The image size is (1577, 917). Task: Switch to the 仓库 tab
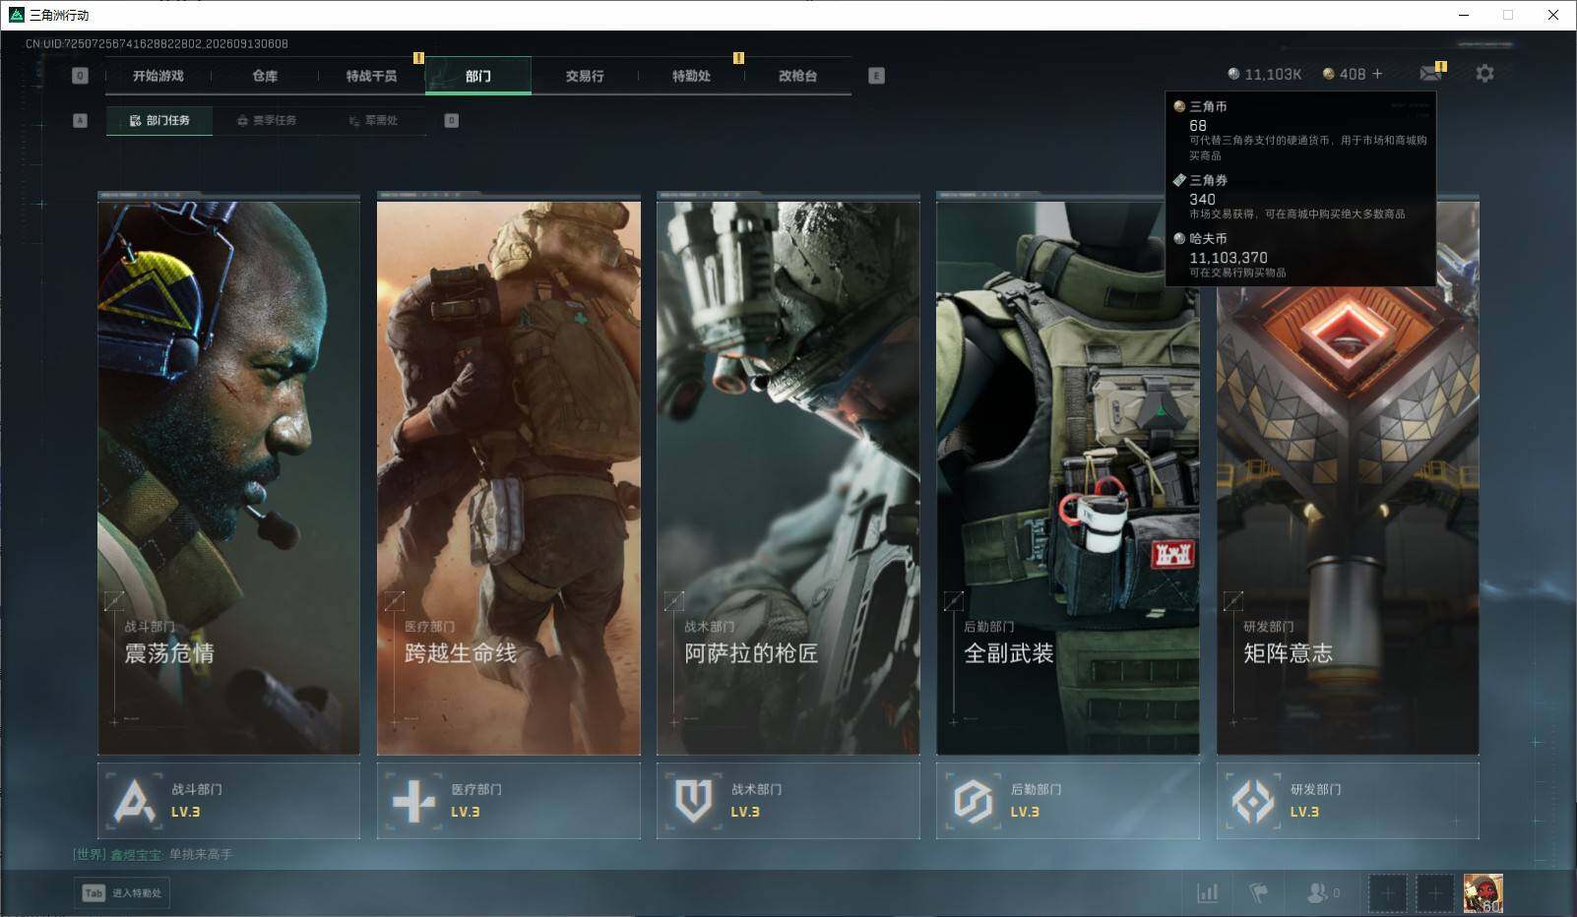pos(265,76)
